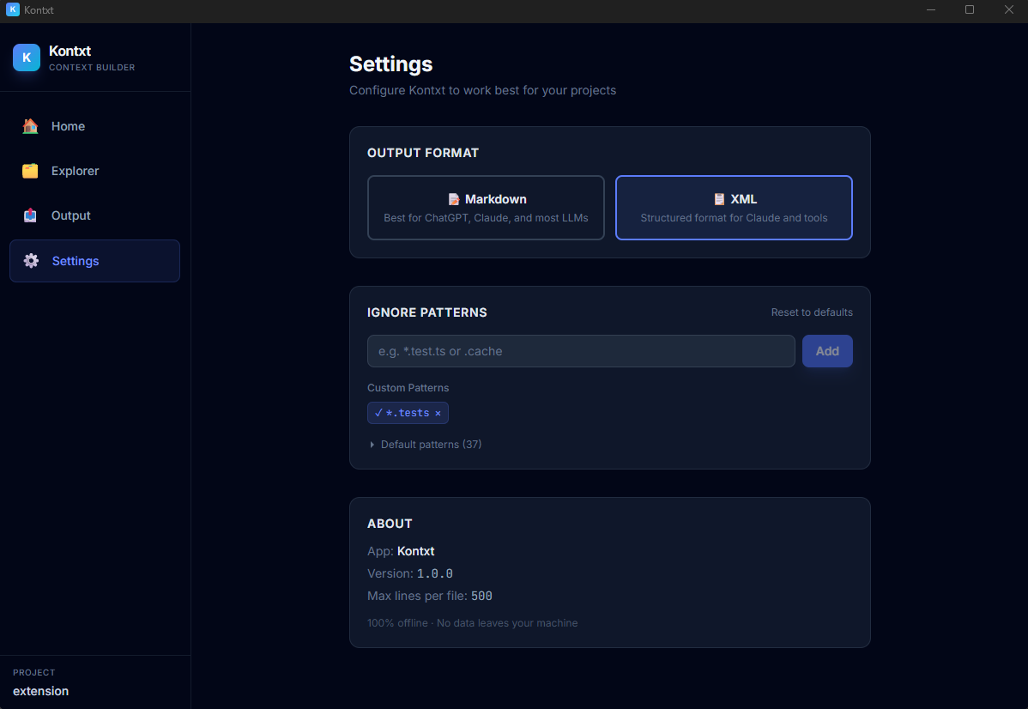The image size is (1028, 709).
Task: Toggle the *.tests checkmark
Action: [378, 413]
